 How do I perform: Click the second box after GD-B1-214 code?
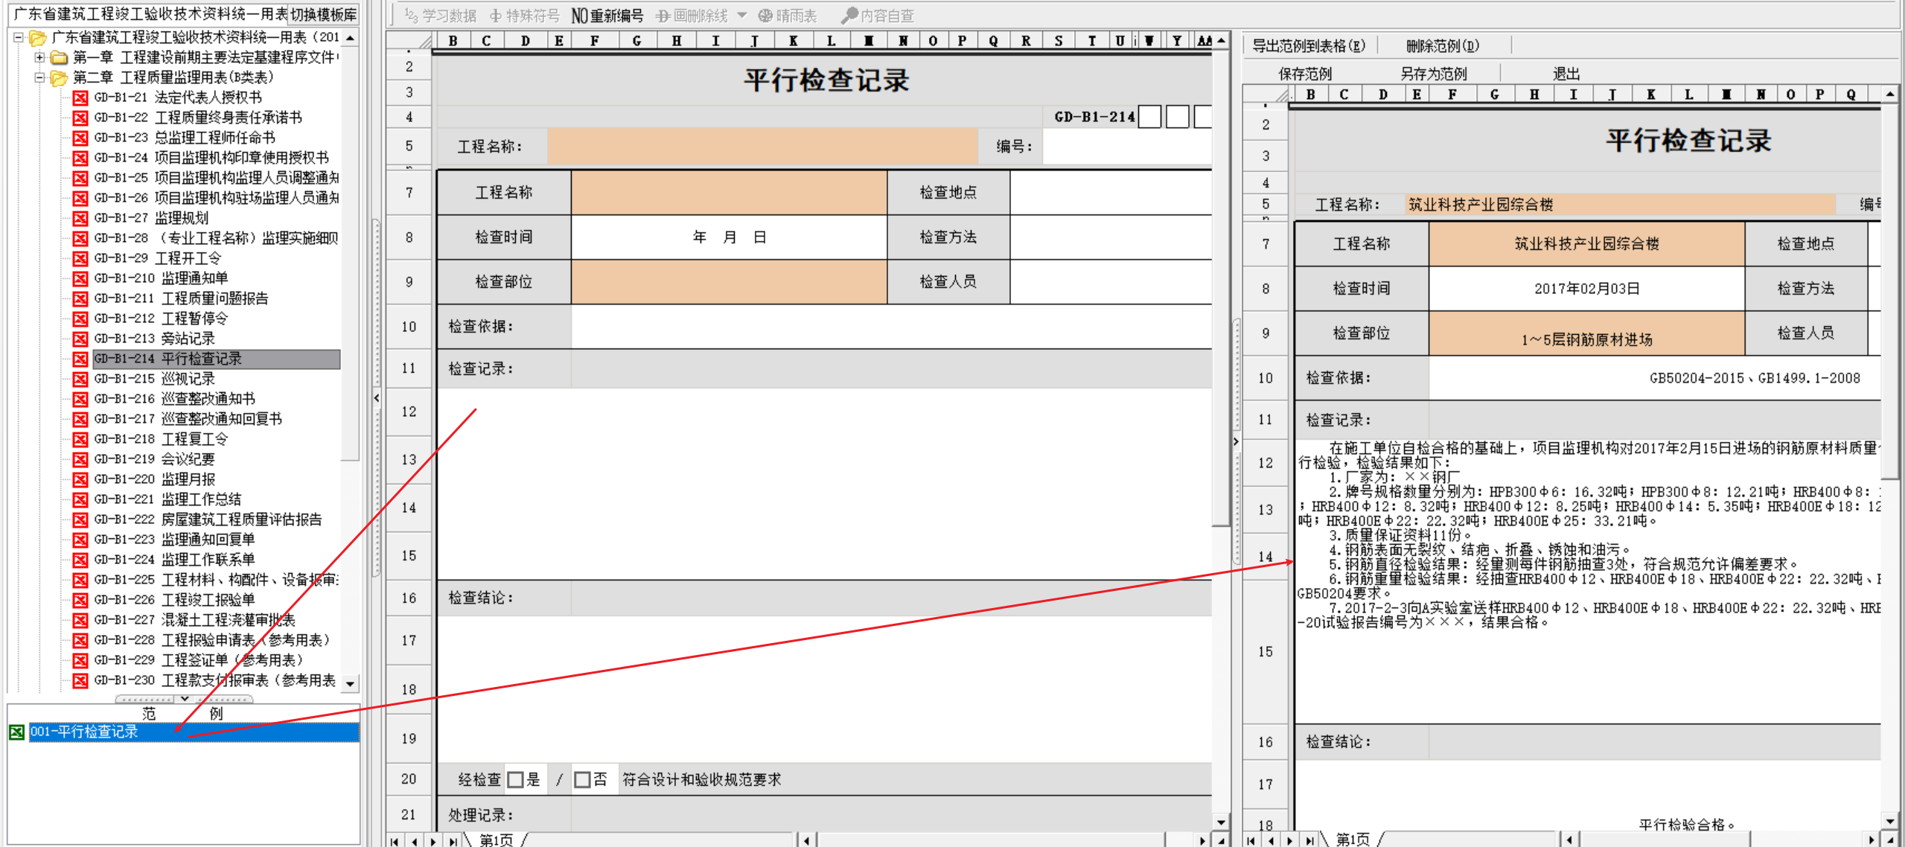[x=1177, y=117]
